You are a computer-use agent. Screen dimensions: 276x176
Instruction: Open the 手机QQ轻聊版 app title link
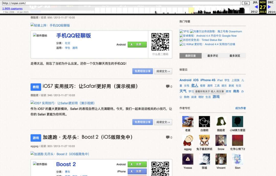(74, 36)
